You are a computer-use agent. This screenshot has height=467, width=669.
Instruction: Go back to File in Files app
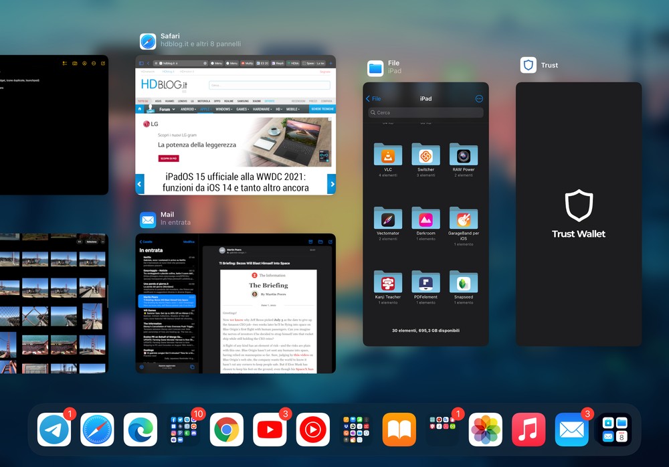[x=373, y=98]
